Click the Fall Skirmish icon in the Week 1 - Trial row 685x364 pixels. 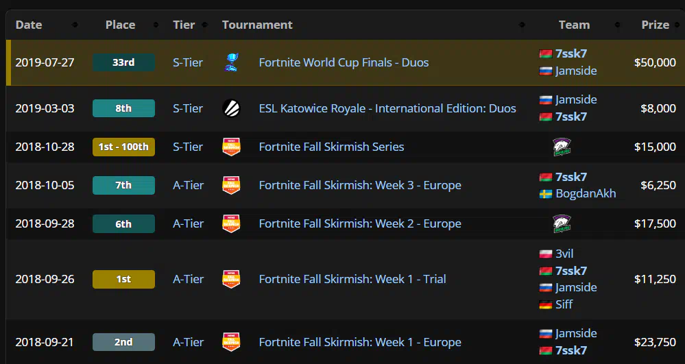231,279
